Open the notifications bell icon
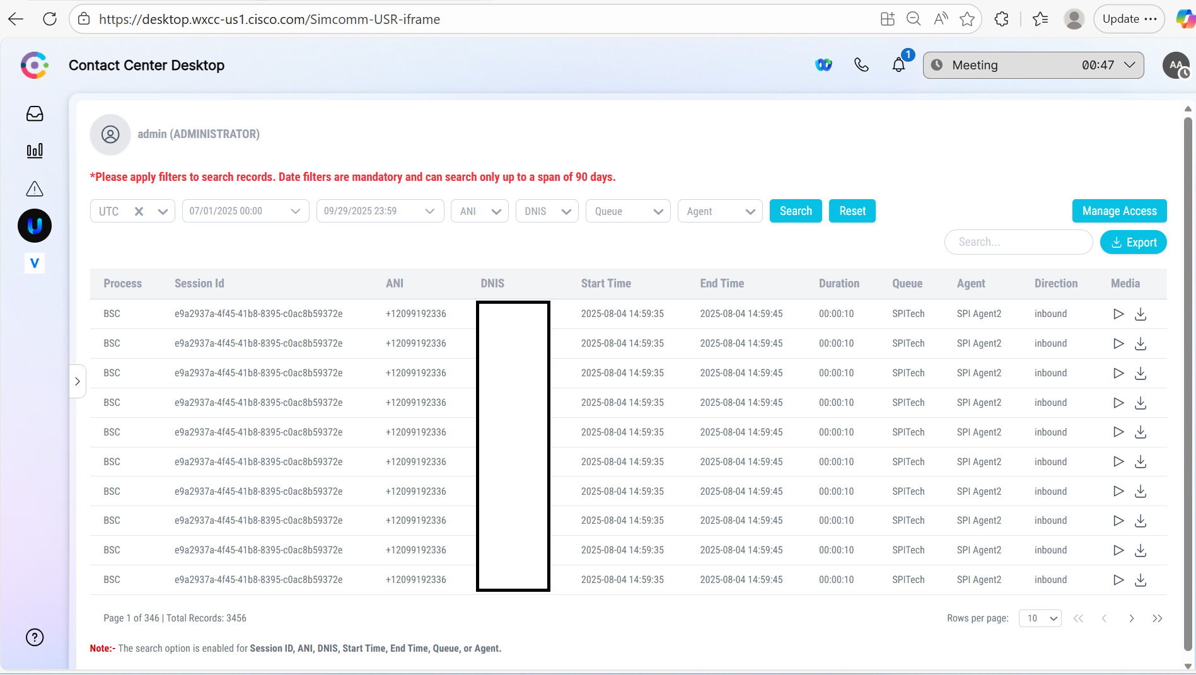The width and height of the screenshot is (1196, 675). [x=898, y=65]
